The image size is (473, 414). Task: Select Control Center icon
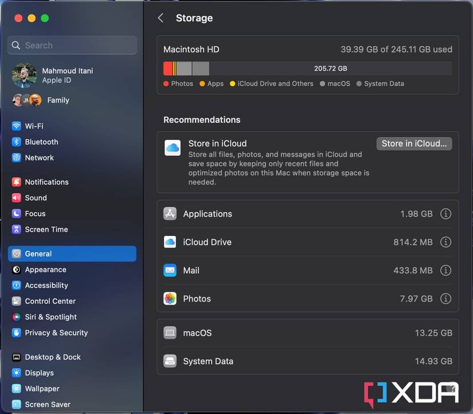click(16, 301)
